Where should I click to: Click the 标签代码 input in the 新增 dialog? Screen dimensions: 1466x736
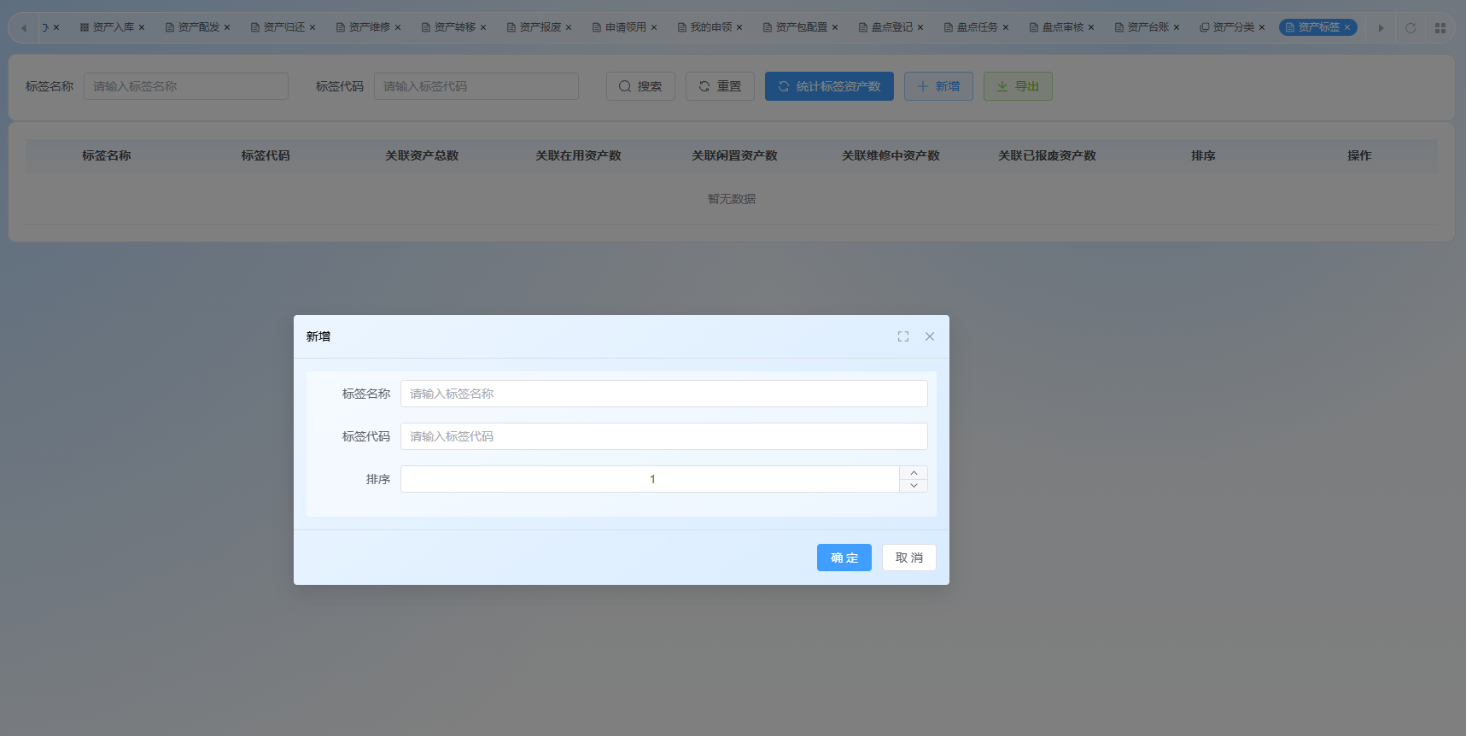pyautogui.click(x=664, y=436)
